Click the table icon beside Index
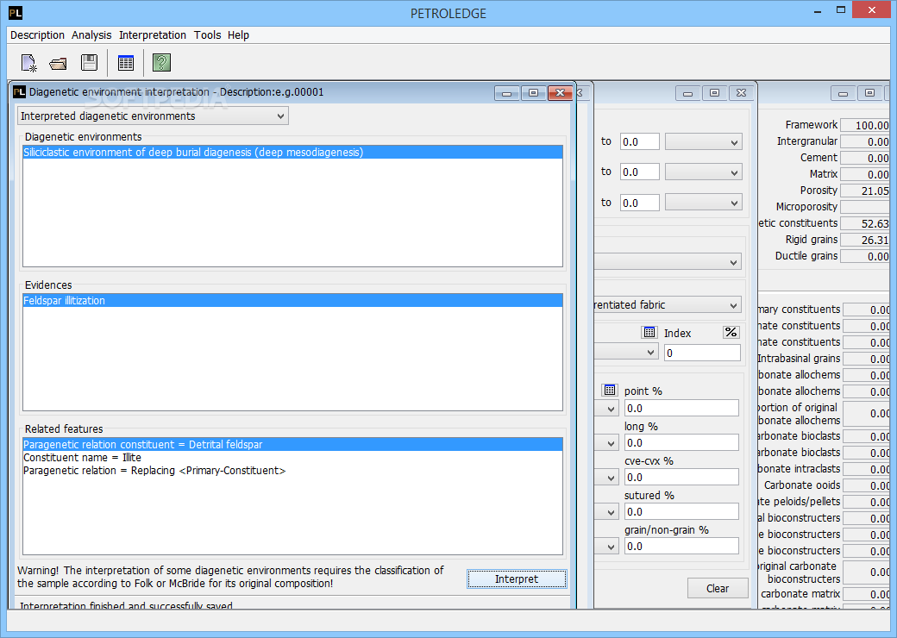Screen dimensions: 897x638 tap(649, 332)
